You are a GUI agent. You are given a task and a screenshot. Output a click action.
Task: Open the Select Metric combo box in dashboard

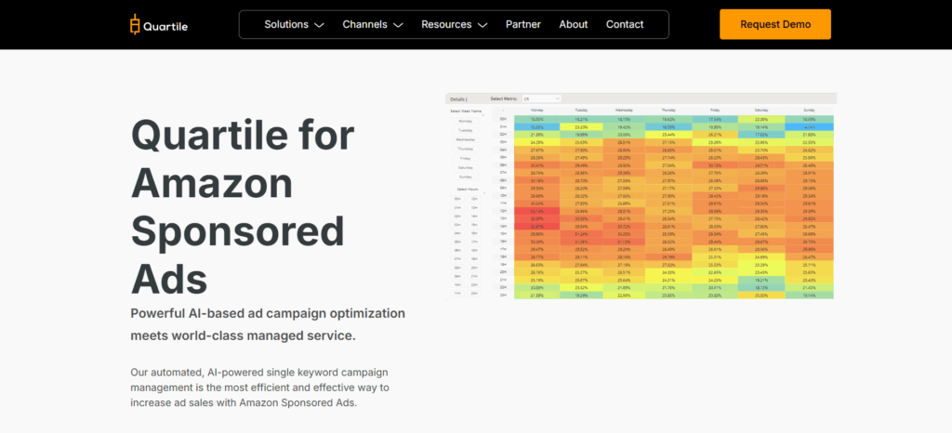coord(541,98)
